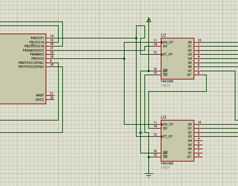Click the AREF pin on the microcontroller

pyautogui.click(x=50, y=95)
